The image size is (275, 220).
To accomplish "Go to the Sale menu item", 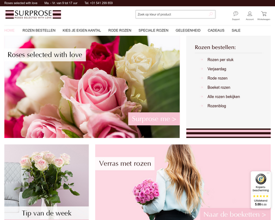I will (236, 31).
